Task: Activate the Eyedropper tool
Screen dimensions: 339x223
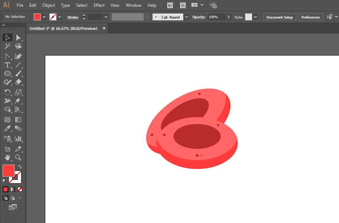Action: (x=7, y=129)
